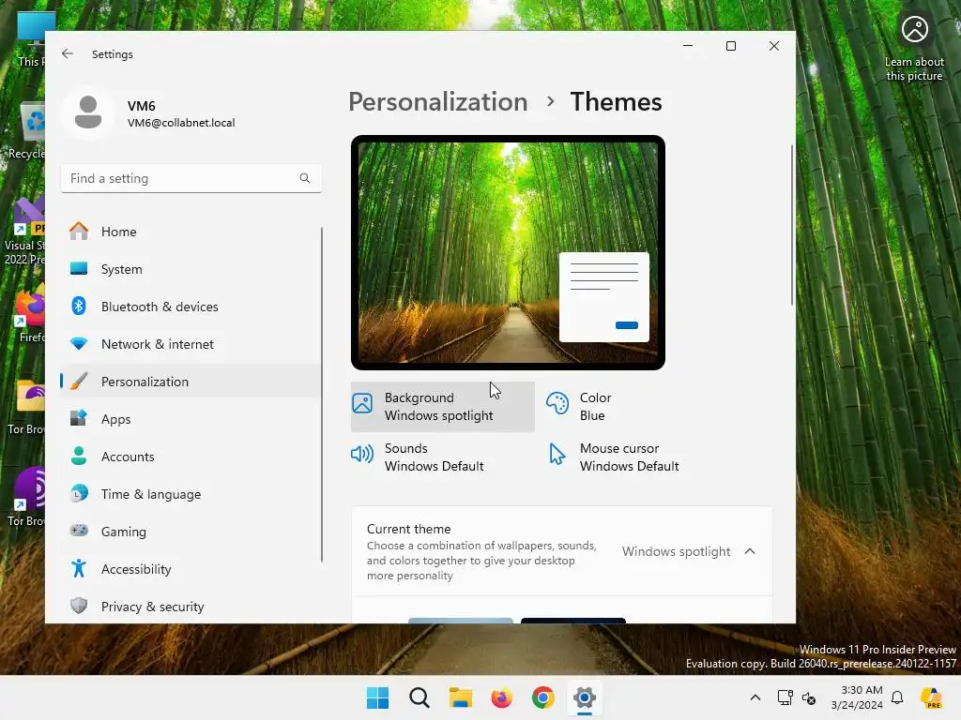Select the Visual Studio 2022 Preview shortcut
The width and height of the screenshot is (961, 720).
coord(23,231)
